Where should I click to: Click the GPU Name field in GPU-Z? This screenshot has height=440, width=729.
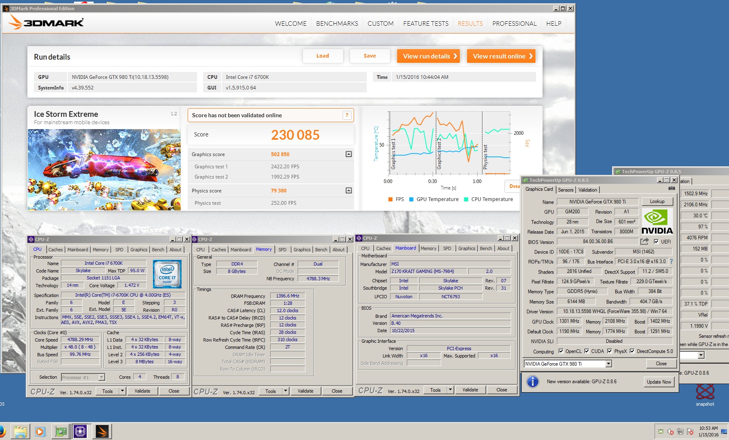(597, 201)
